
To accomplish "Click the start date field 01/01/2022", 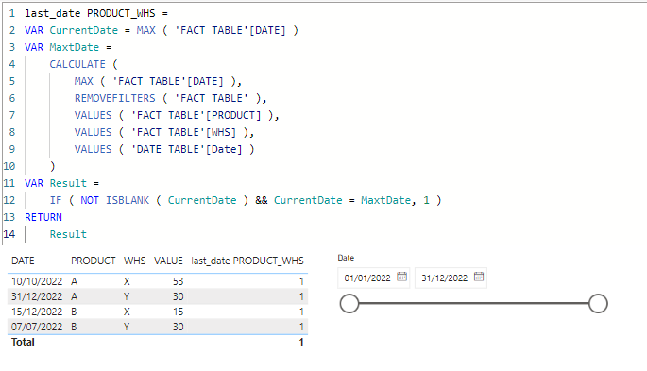I will click(x=373, y=278).
